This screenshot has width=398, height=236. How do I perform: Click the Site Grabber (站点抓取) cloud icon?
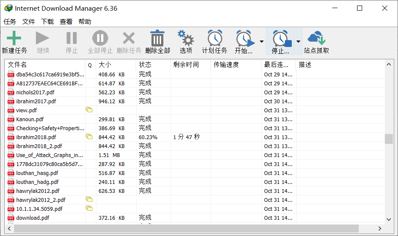click(316, 38)
